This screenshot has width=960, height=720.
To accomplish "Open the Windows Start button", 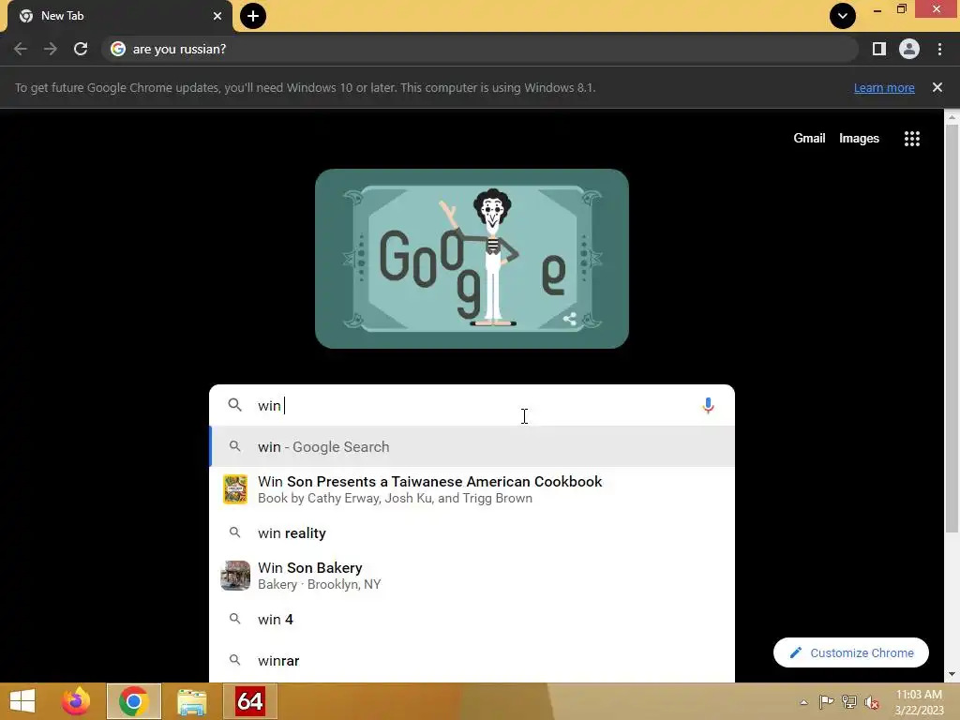I will (x=22, y=701).
